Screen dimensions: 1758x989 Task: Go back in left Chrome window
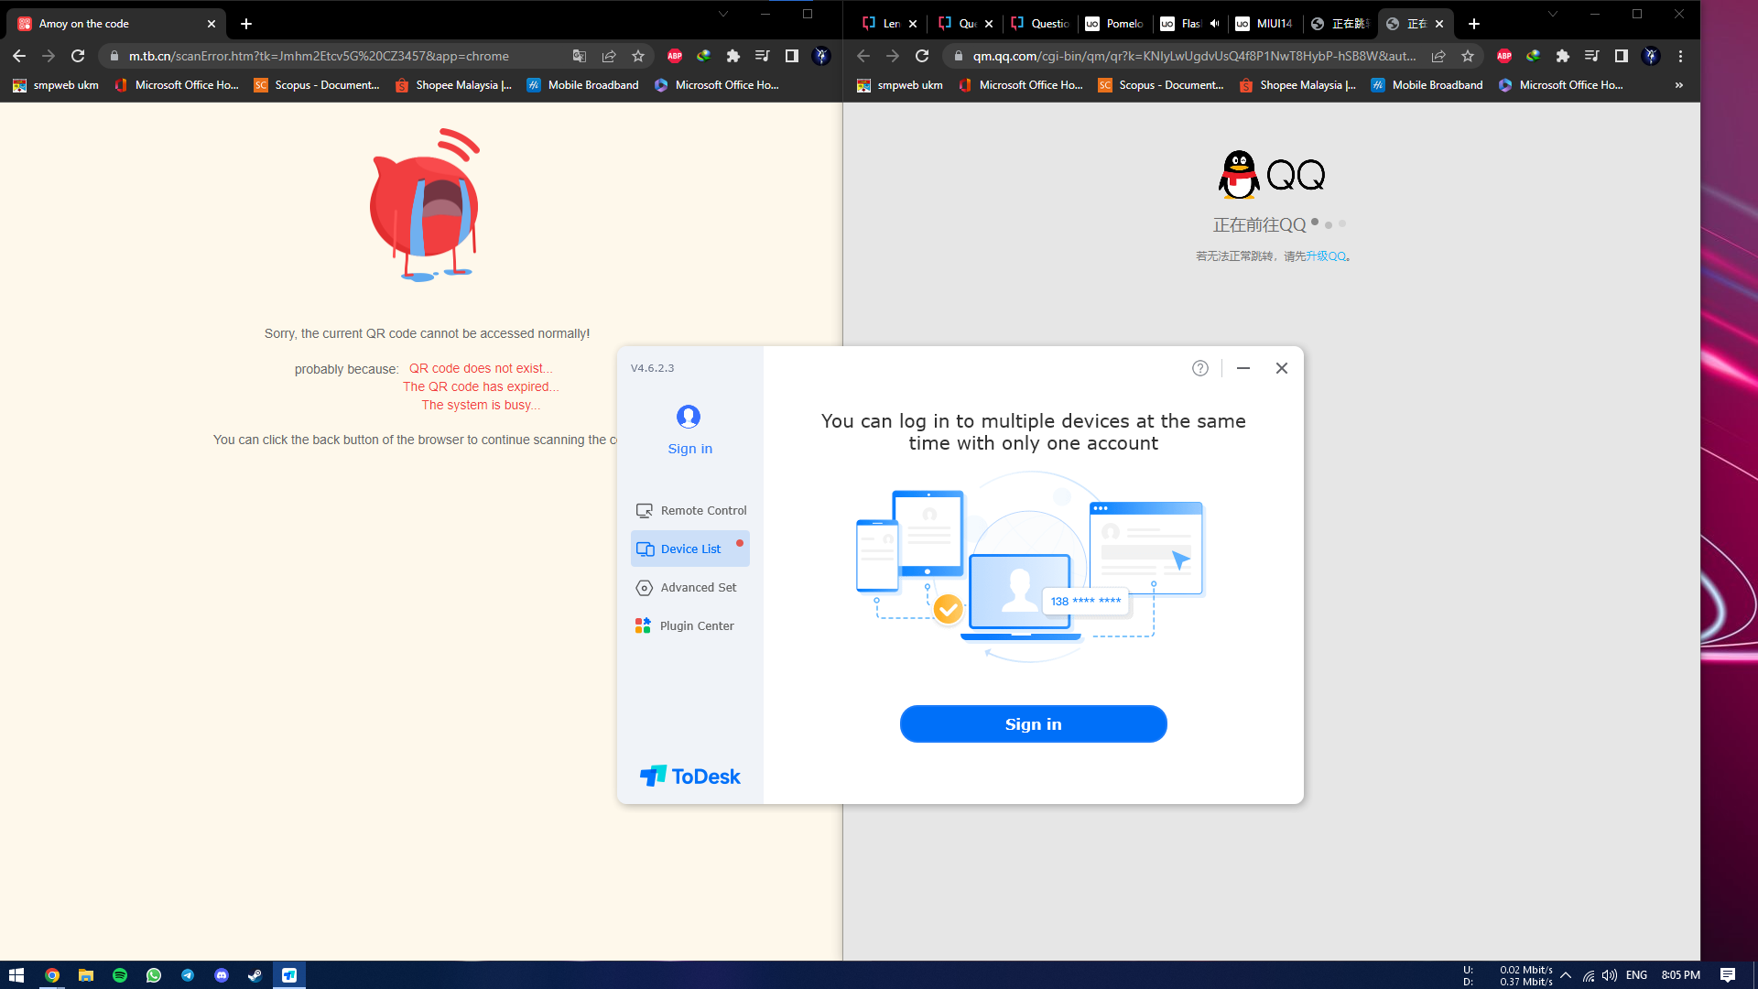(x=19, y=56)
